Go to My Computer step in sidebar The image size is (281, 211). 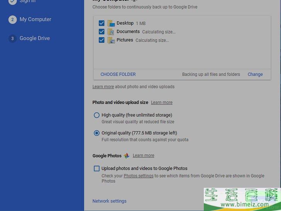pyautogui.click(x=35, y=19)
